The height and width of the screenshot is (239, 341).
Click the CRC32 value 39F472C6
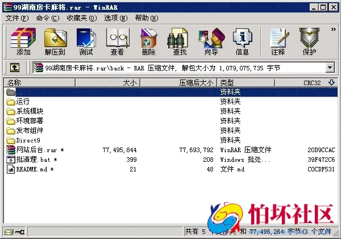(x=321, y=160)
